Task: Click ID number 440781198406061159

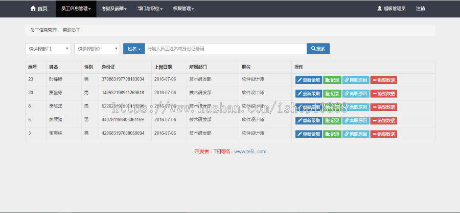Action: pyautogui.click(x=123, y=120)
